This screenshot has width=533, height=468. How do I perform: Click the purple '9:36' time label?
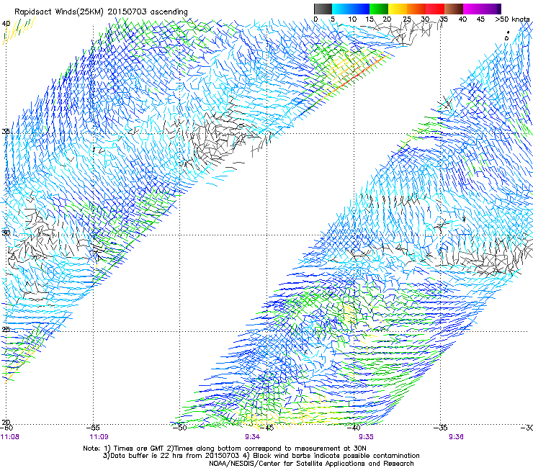pyautogui.click(x=456, y=437)
